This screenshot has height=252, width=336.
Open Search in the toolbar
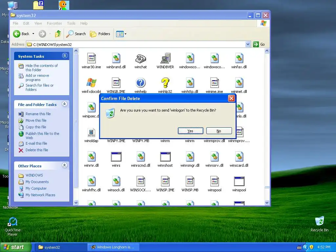pyautogui.click(x=76, y=34)
